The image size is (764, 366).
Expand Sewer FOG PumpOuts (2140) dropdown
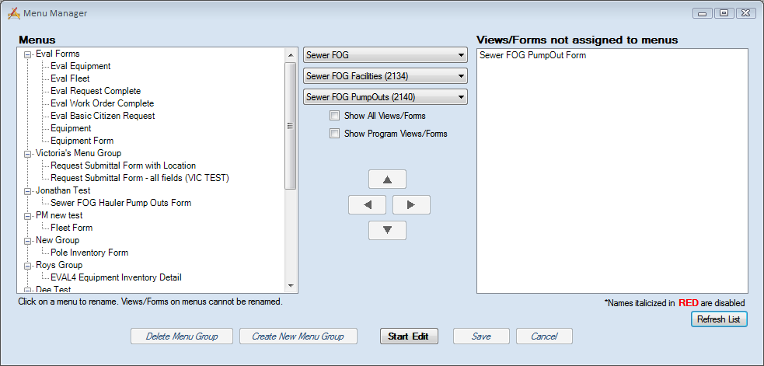tap(385, 97)
